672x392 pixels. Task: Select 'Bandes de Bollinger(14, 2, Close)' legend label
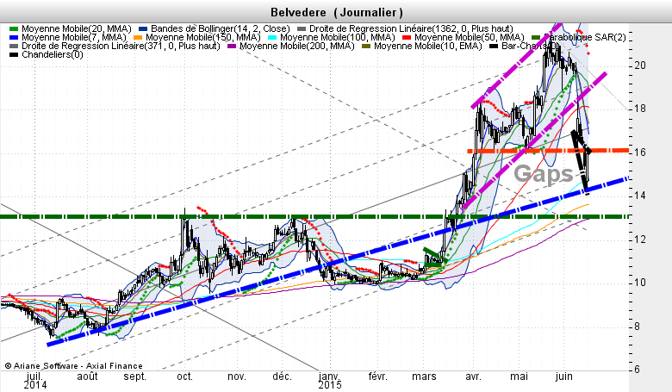click(x=221, y=28)
